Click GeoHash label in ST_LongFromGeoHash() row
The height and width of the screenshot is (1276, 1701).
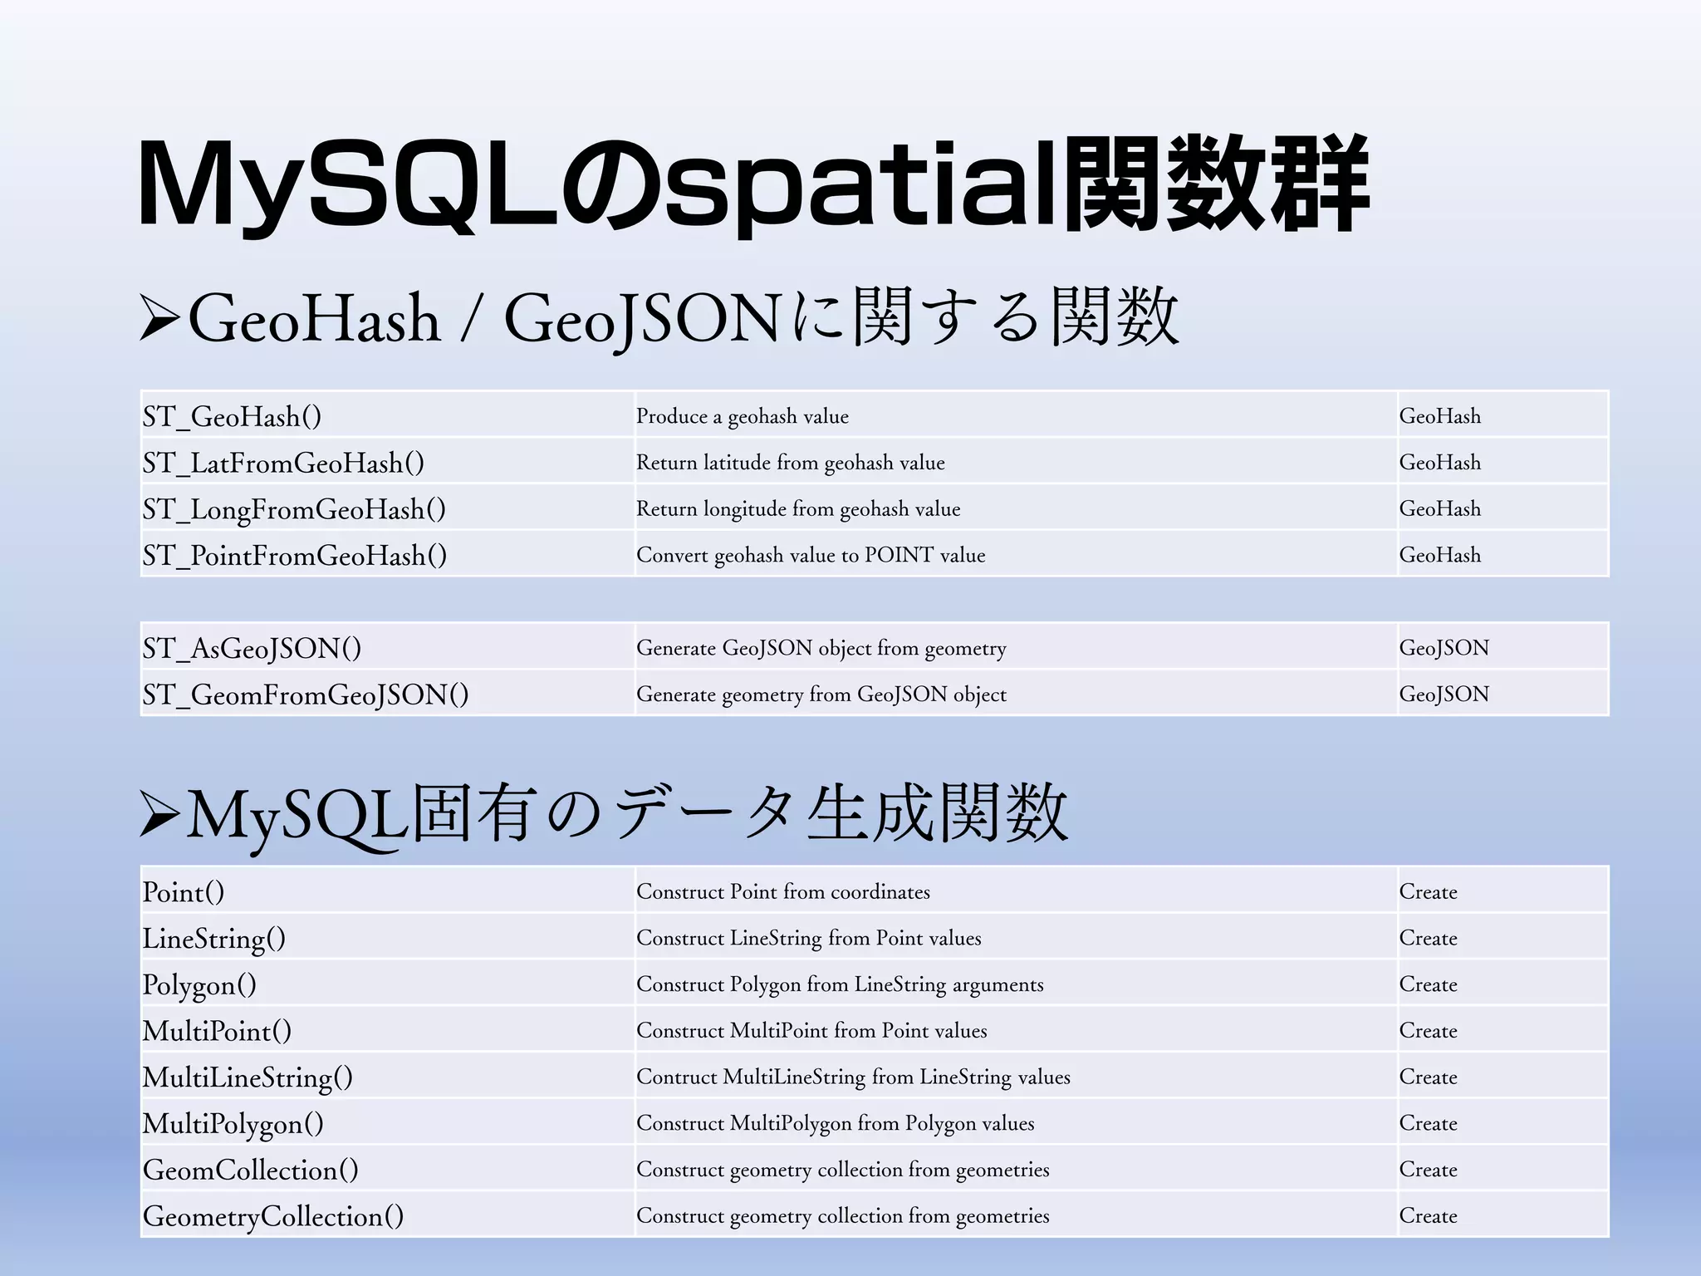1440,509
